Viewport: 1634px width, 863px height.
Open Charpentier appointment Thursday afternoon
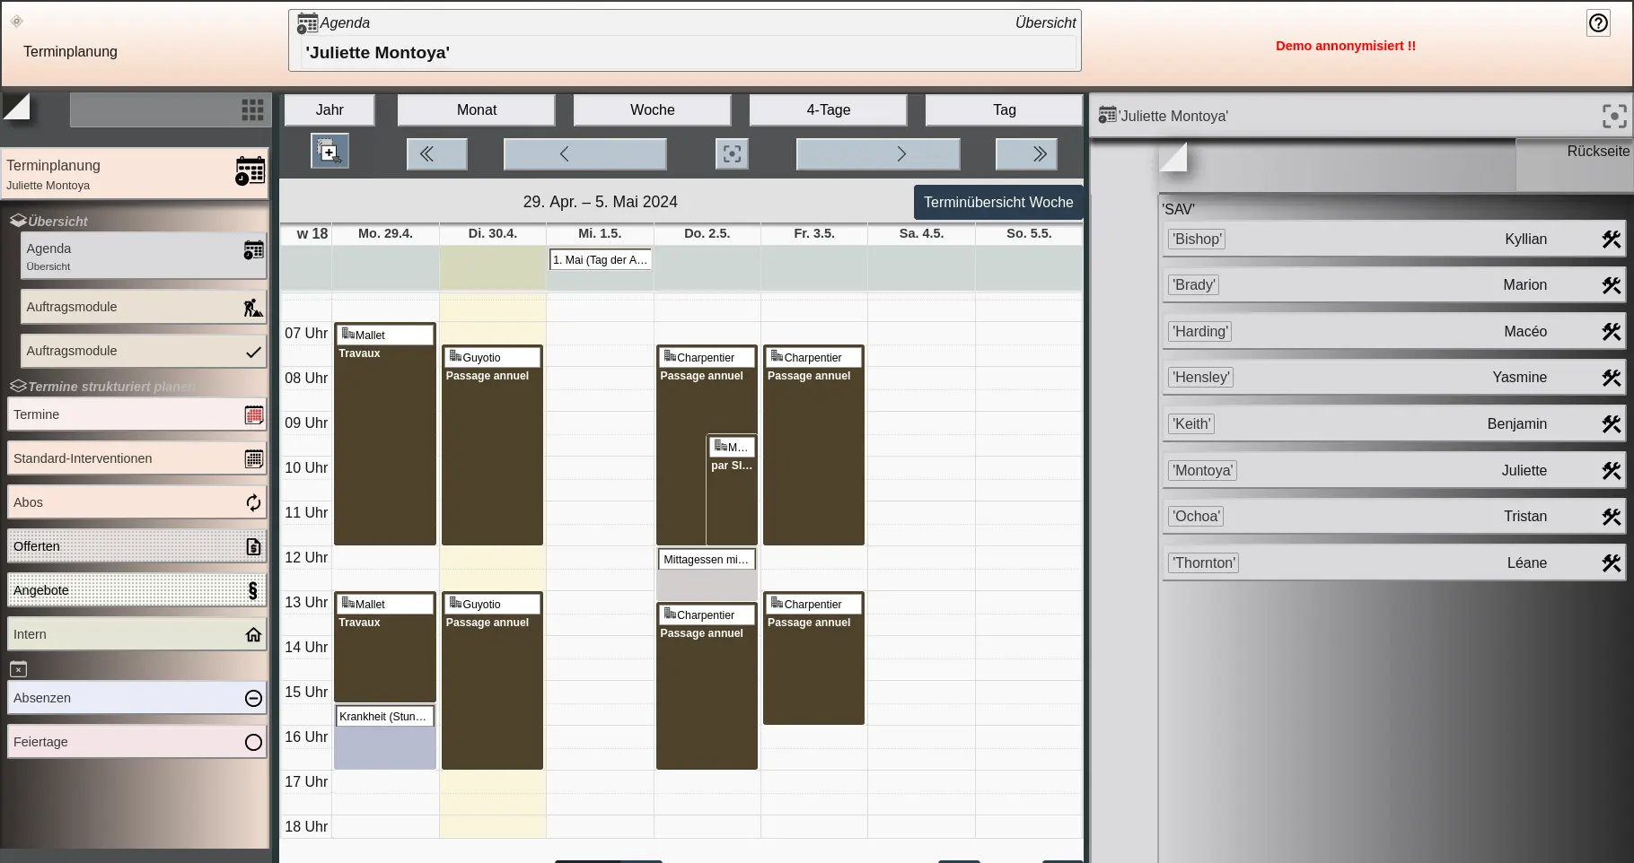[x=707, y=686]
